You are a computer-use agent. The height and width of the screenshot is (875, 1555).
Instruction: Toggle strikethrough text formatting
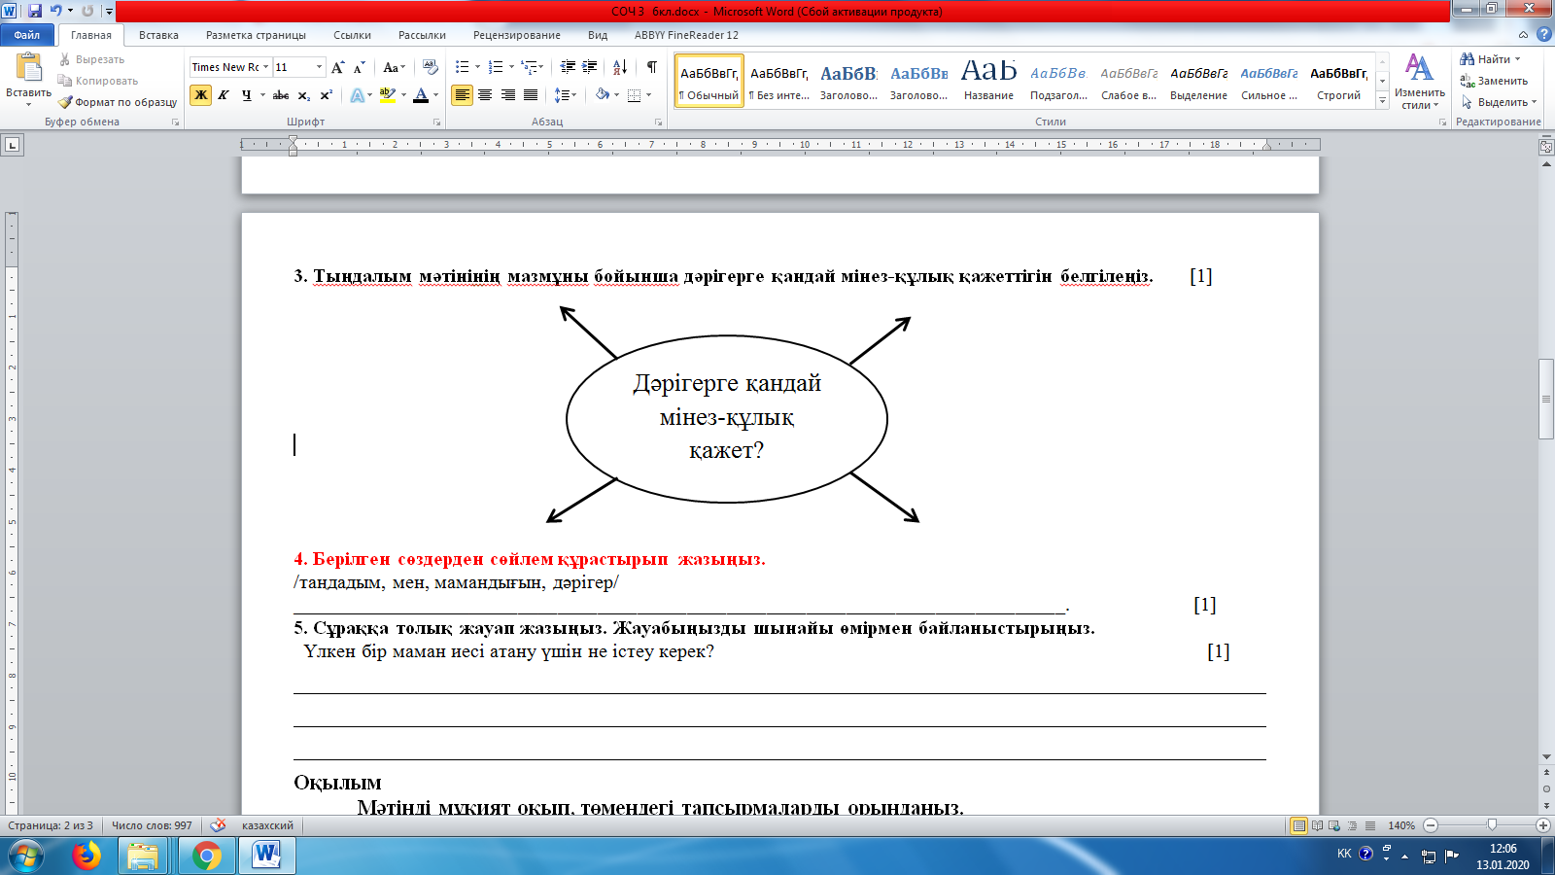coord(280,95)
